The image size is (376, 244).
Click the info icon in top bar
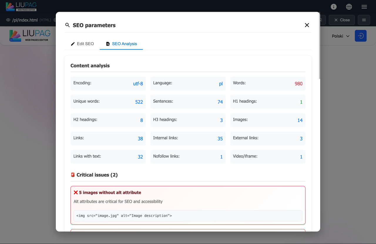(x=334, y=7)
